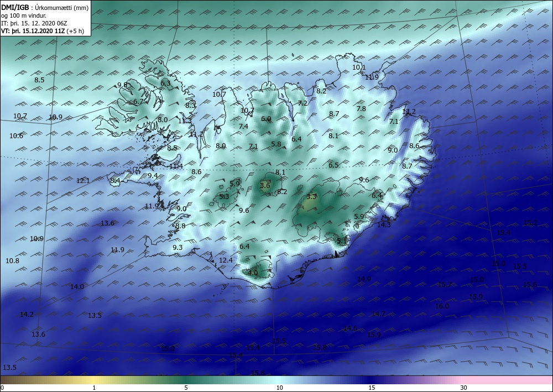Click the 10.6 map value
Screen dimensions: 553x392
coord(16,135)
